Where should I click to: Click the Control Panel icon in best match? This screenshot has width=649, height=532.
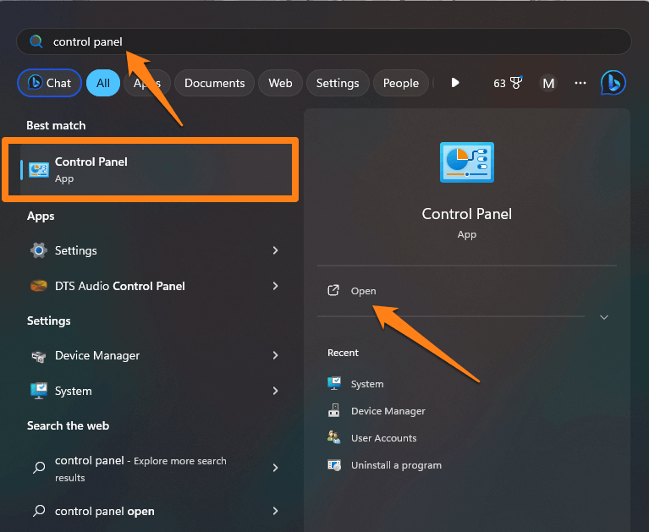[x=39, y=170]
